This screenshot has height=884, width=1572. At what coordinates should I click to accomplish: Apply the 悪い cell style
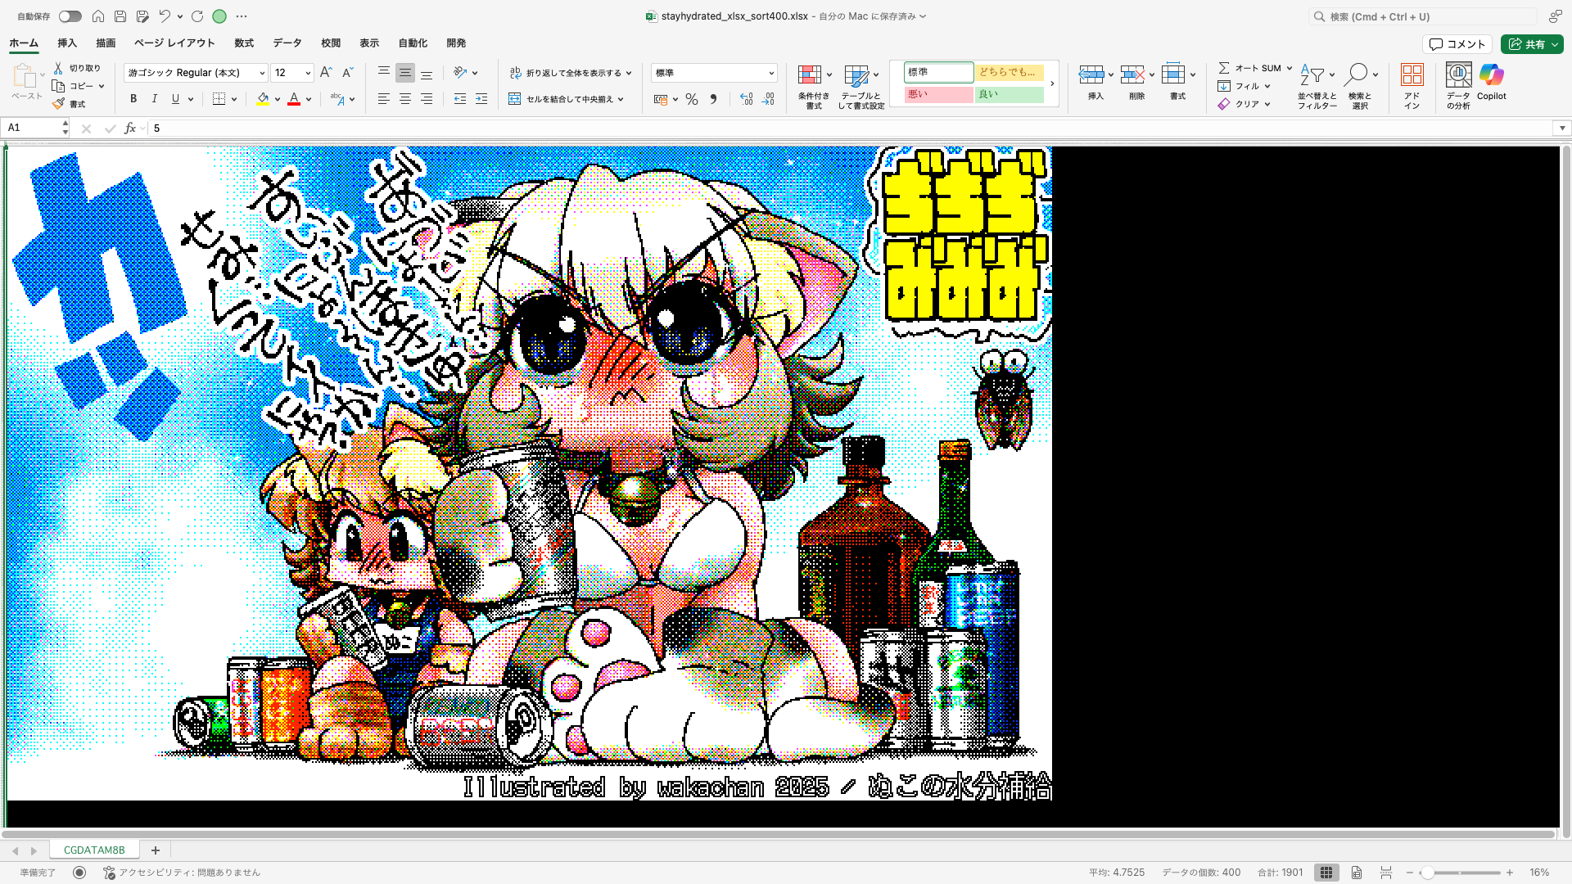pos(938,95)
